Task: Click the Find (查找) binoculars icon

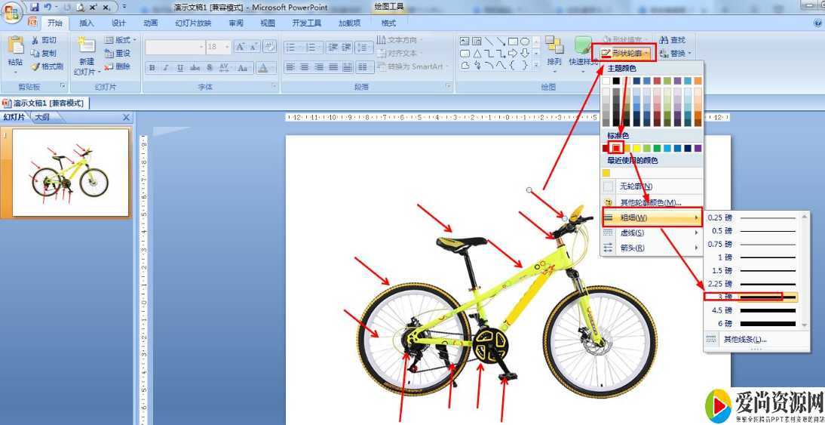Action: [x=664, y=40]
